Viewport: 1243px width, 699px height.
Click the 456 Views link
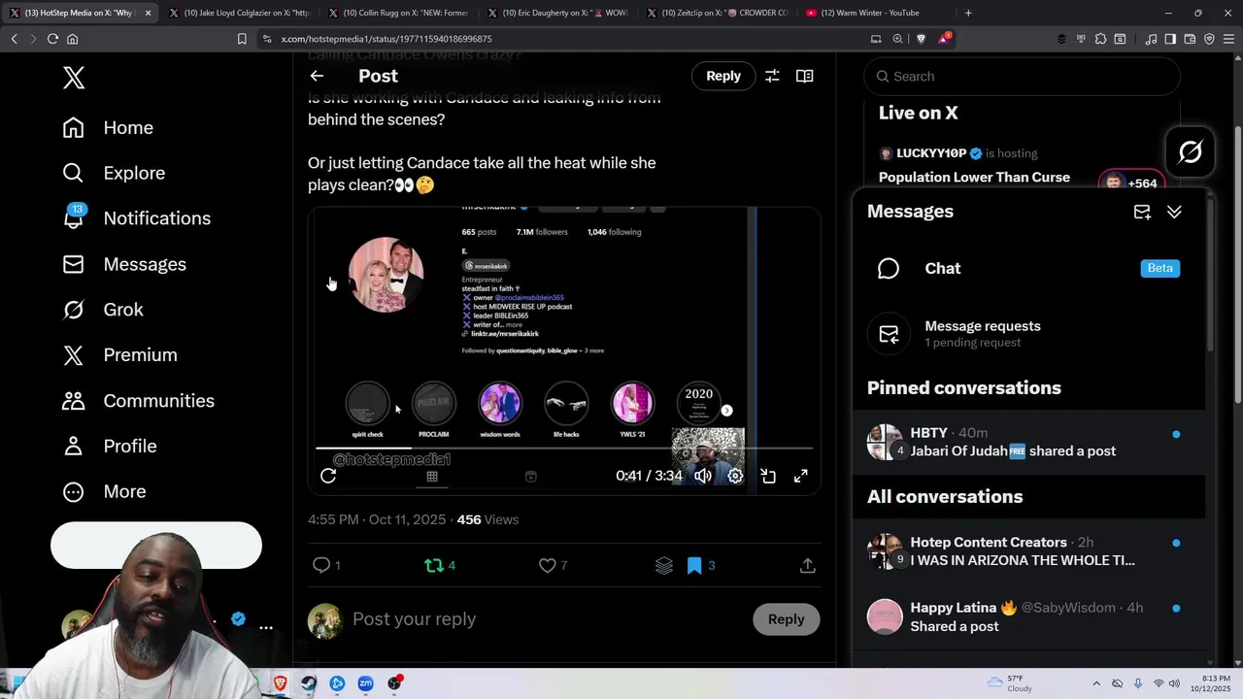pos(487,519)
